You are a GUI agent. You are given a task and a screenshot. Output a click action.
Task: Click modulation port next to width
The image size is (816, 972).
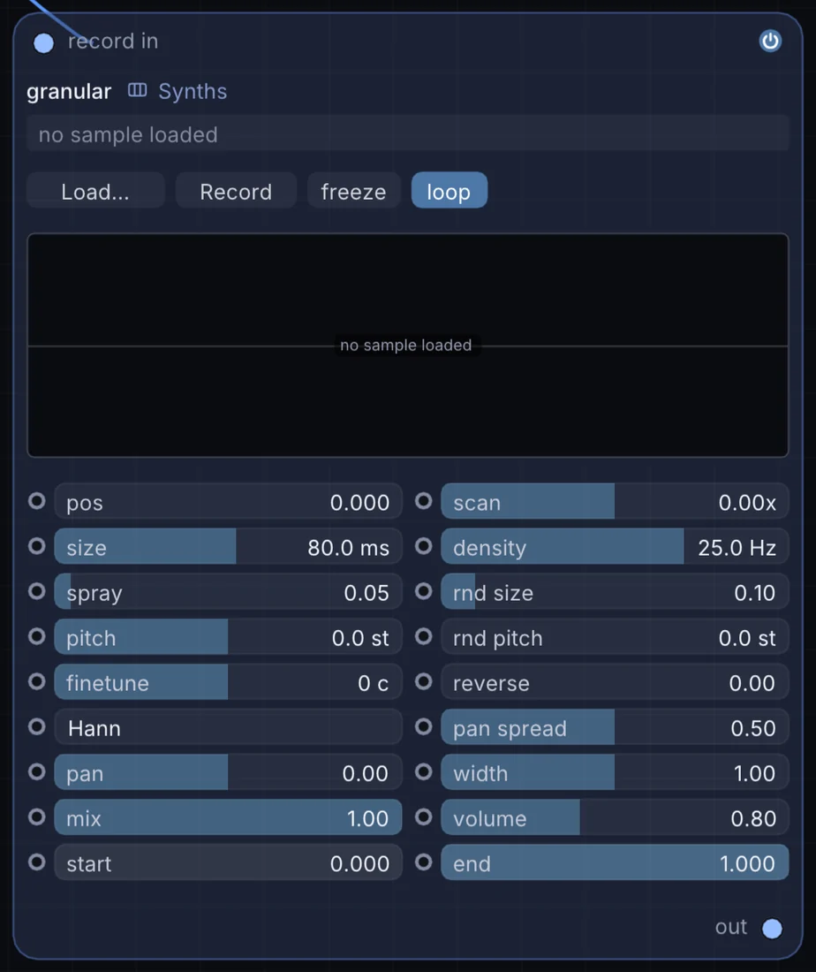423,771
